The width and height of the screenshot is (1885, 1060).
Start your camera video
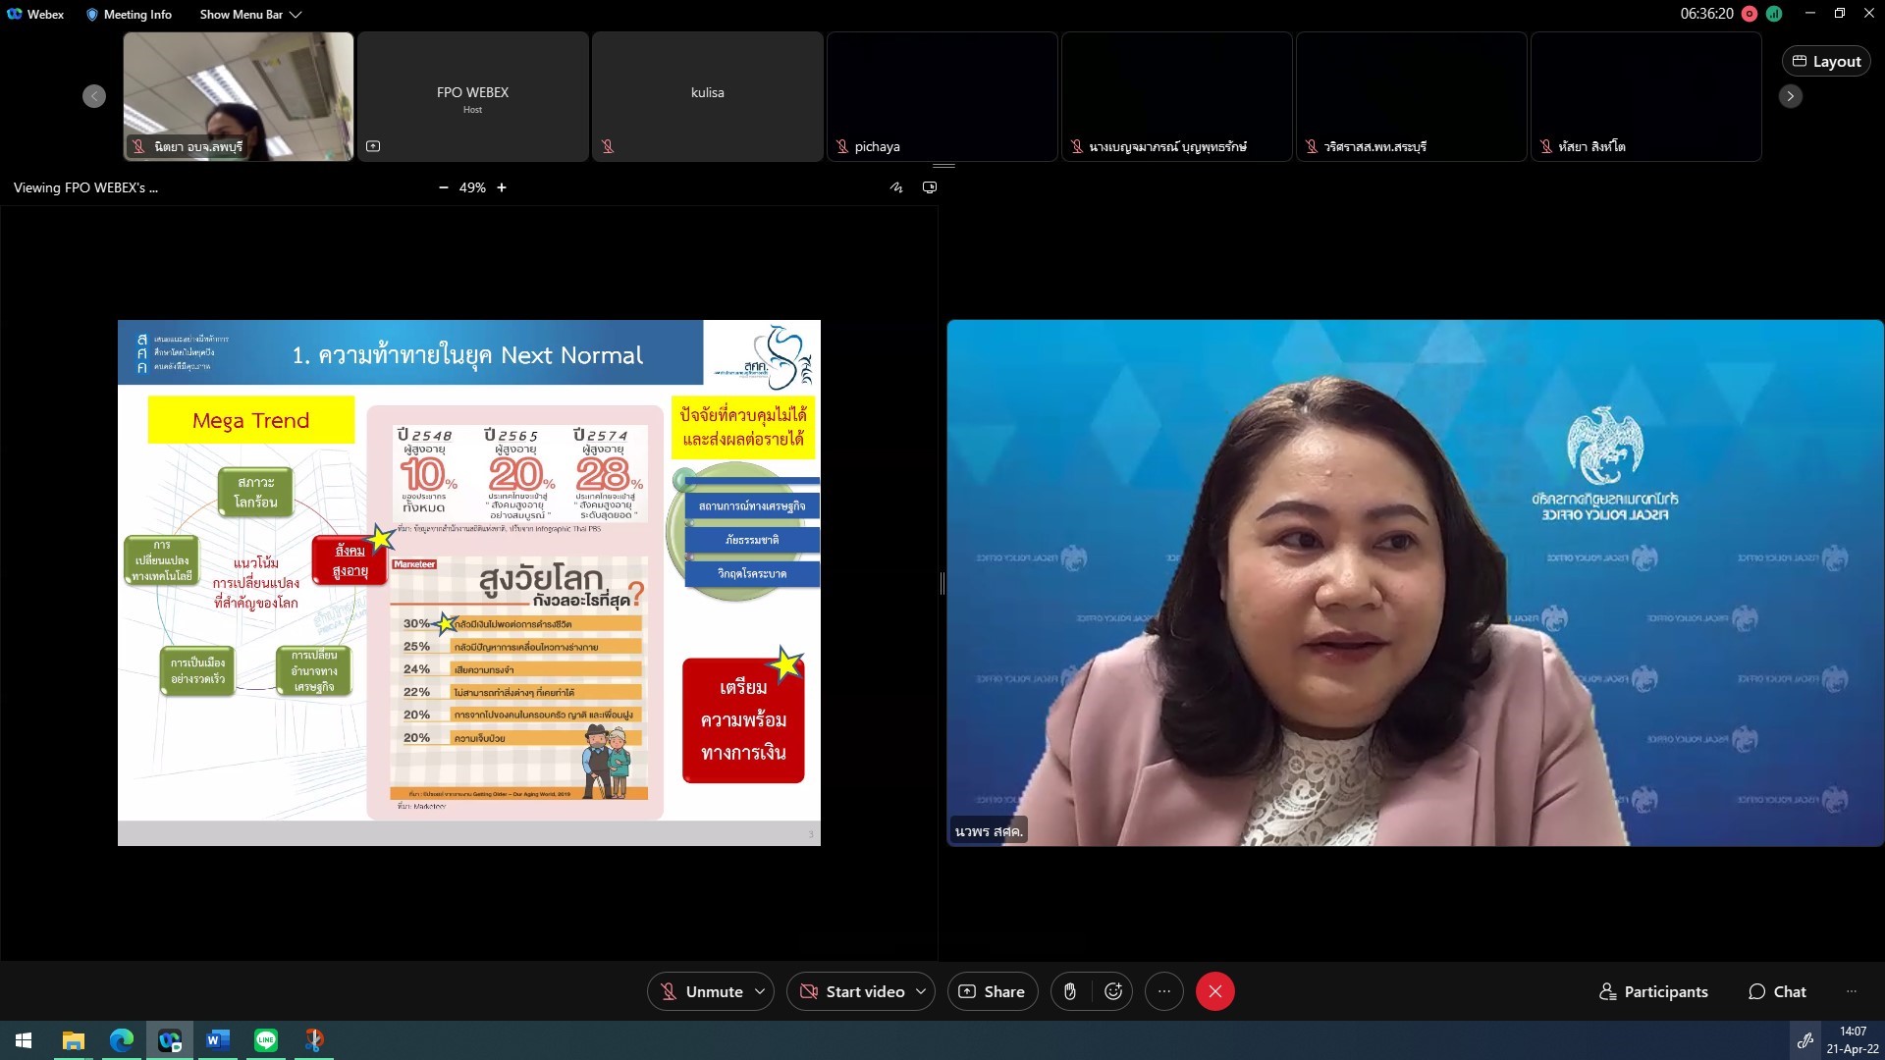click(851, 991)
